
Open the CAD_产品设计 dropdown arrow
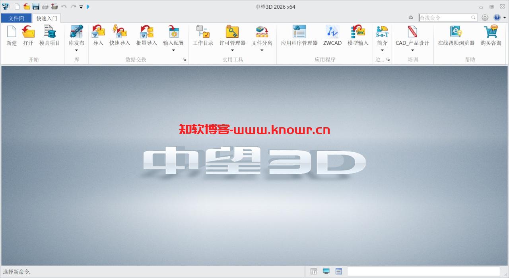click(412, 50)
